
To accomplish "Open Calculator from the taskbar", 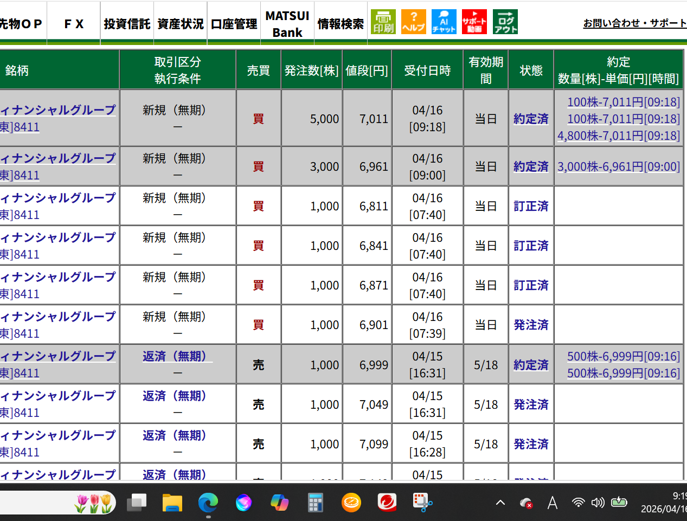I will click(316, 503).
